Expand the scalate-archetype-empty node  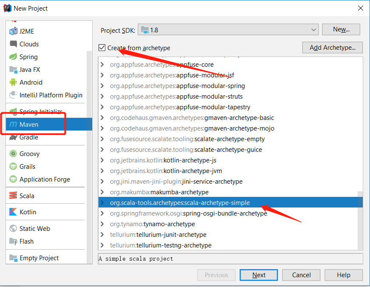pos(102,139)
